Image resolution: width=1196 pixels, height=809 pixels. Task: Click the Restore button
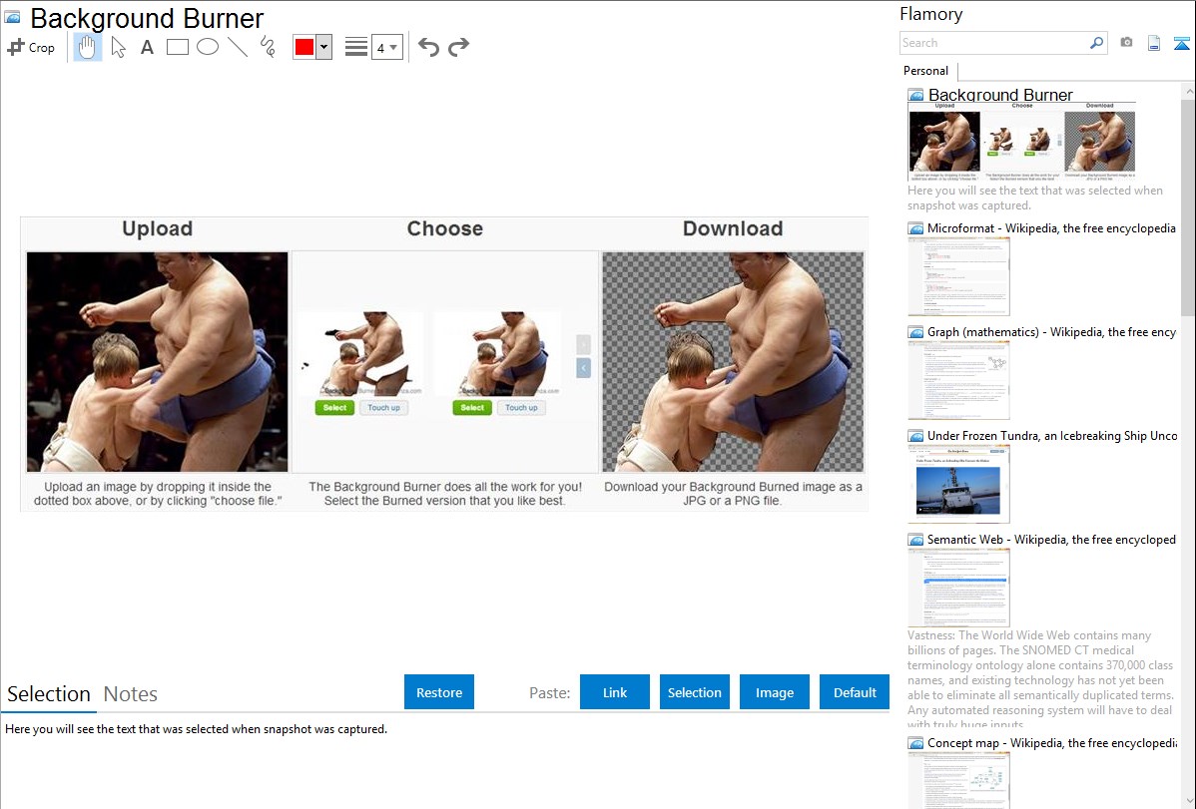(439, 691)
